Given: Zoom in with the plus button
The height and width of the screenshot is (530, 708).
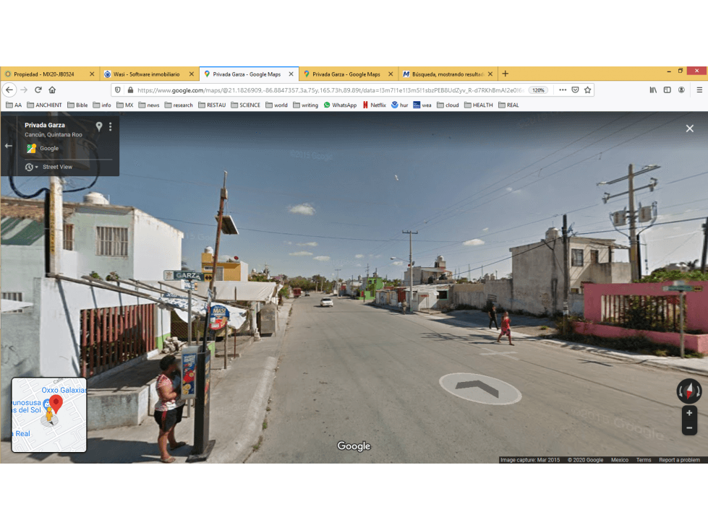Looking at the screenshot, I should (689, 413).
